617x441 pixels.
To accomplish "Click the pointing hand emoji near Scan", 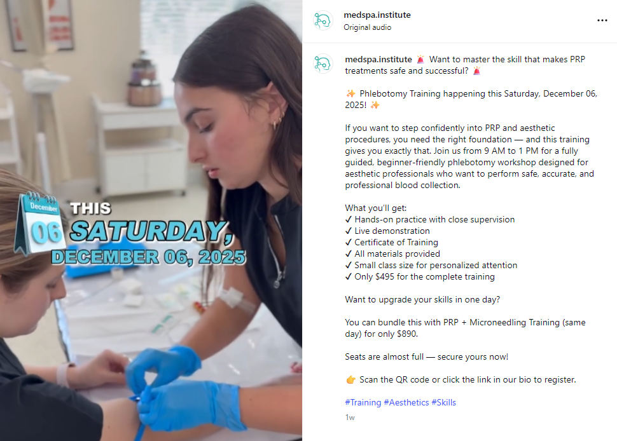I will [350, 380].
